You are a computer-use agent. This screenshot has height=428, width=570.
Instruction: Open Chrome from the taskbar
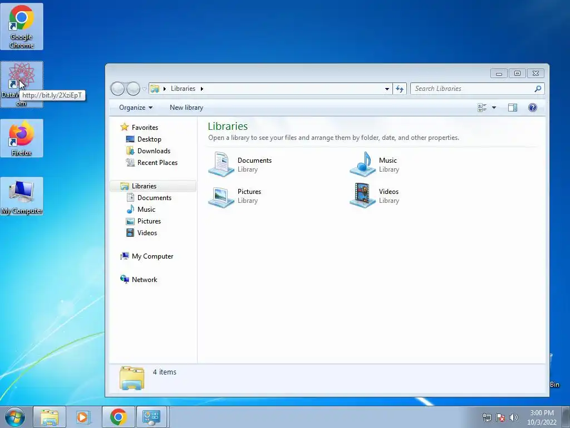119,417
